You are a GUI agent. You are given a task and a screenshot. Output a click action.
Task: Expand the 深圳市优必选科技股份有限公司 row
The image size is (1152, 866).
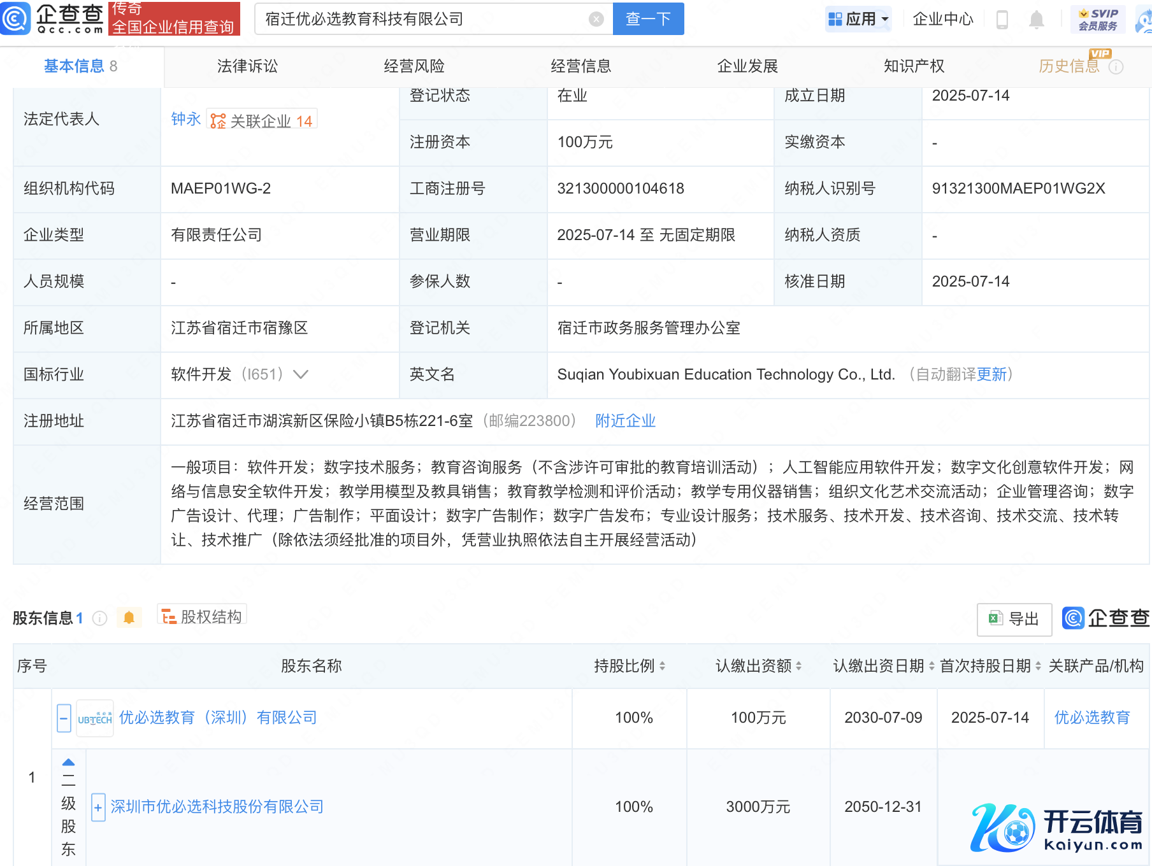(x=98, y=807)
